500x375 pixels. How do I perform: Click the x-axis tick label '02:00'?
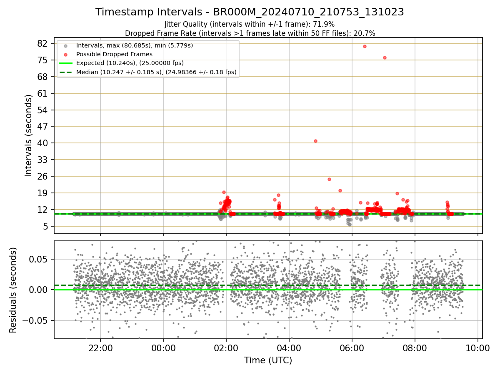[226, 347]
